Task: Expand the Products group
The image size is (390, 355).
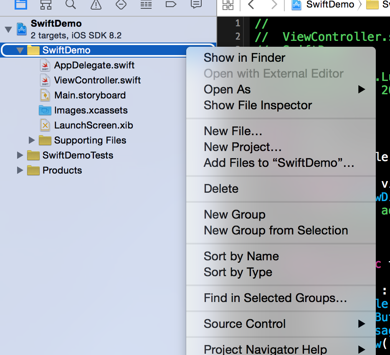Action: [x=20, y=171]
